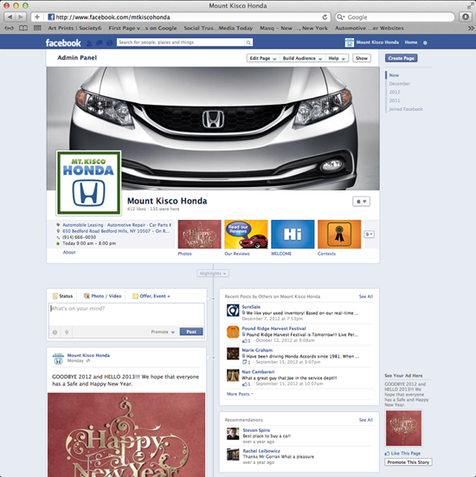The height and width of the screenshot is (477, 476).
Task: Select the Photo / Video tab
Action: point(102,296)
